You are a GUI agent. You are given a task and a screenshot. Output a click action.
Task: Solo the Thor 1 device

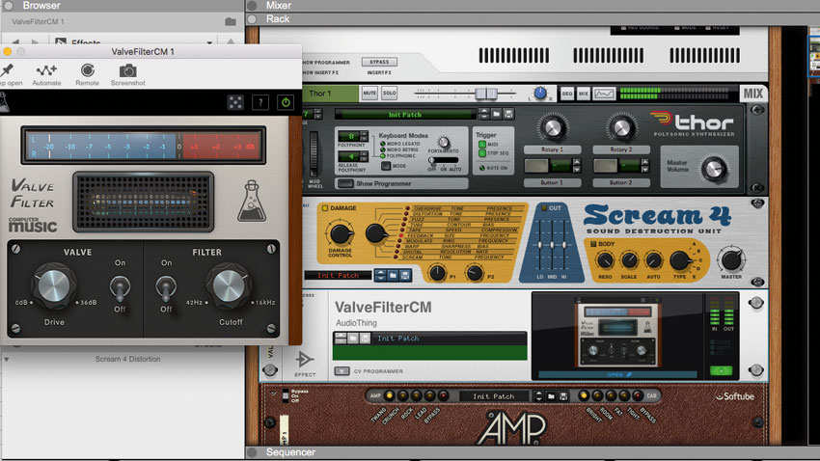click(389, 93)
